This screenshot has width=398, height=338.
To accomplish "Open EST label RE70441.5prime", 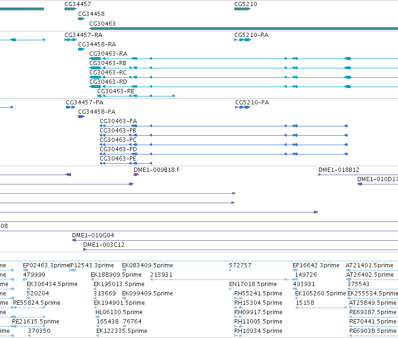I will 373,322.
